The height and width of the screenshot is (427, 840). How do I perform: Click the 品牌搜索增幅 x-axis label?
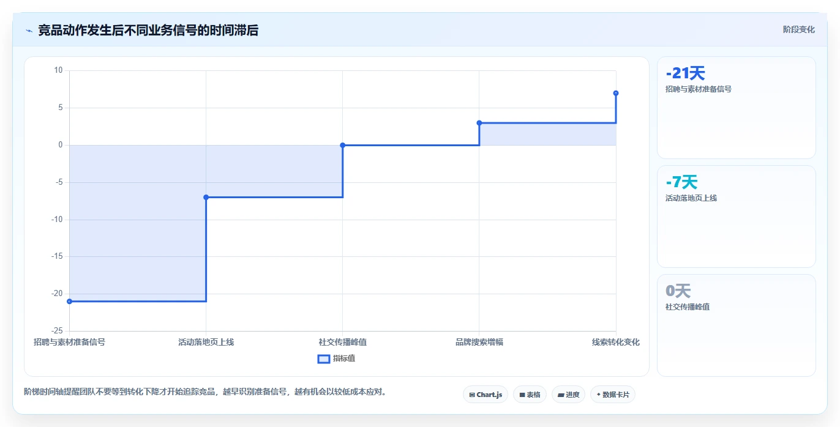(x=479, y=342)
